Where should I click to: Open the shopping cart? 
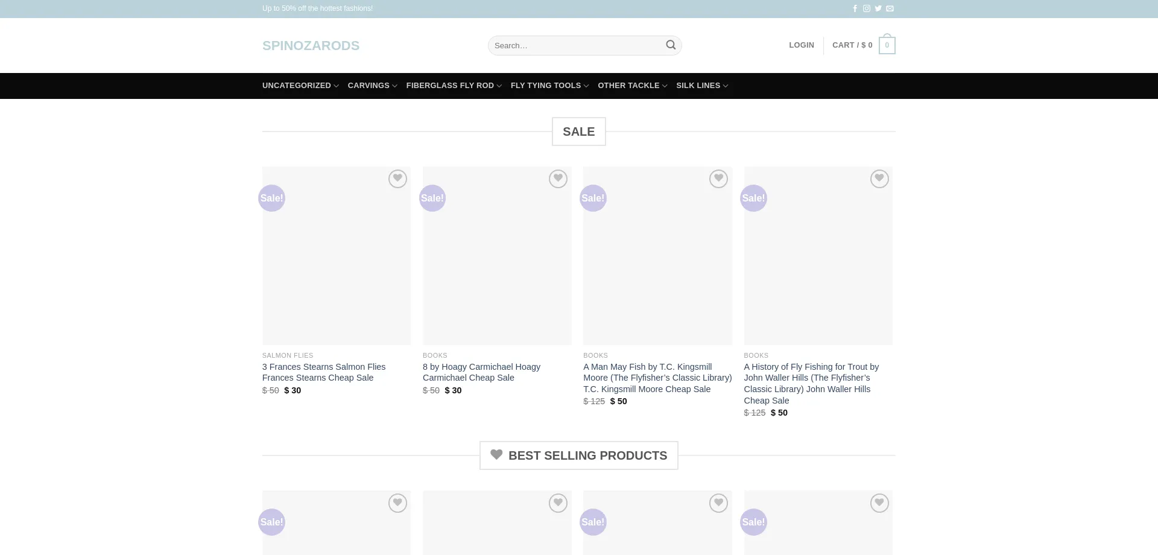tap(863, 45)
